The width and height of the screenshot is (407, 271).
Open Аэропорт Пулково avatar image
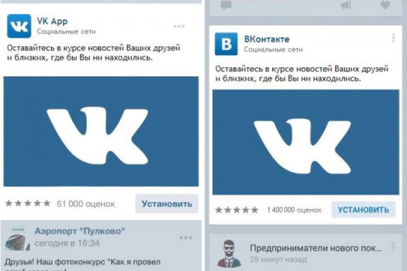coord(18,239)
